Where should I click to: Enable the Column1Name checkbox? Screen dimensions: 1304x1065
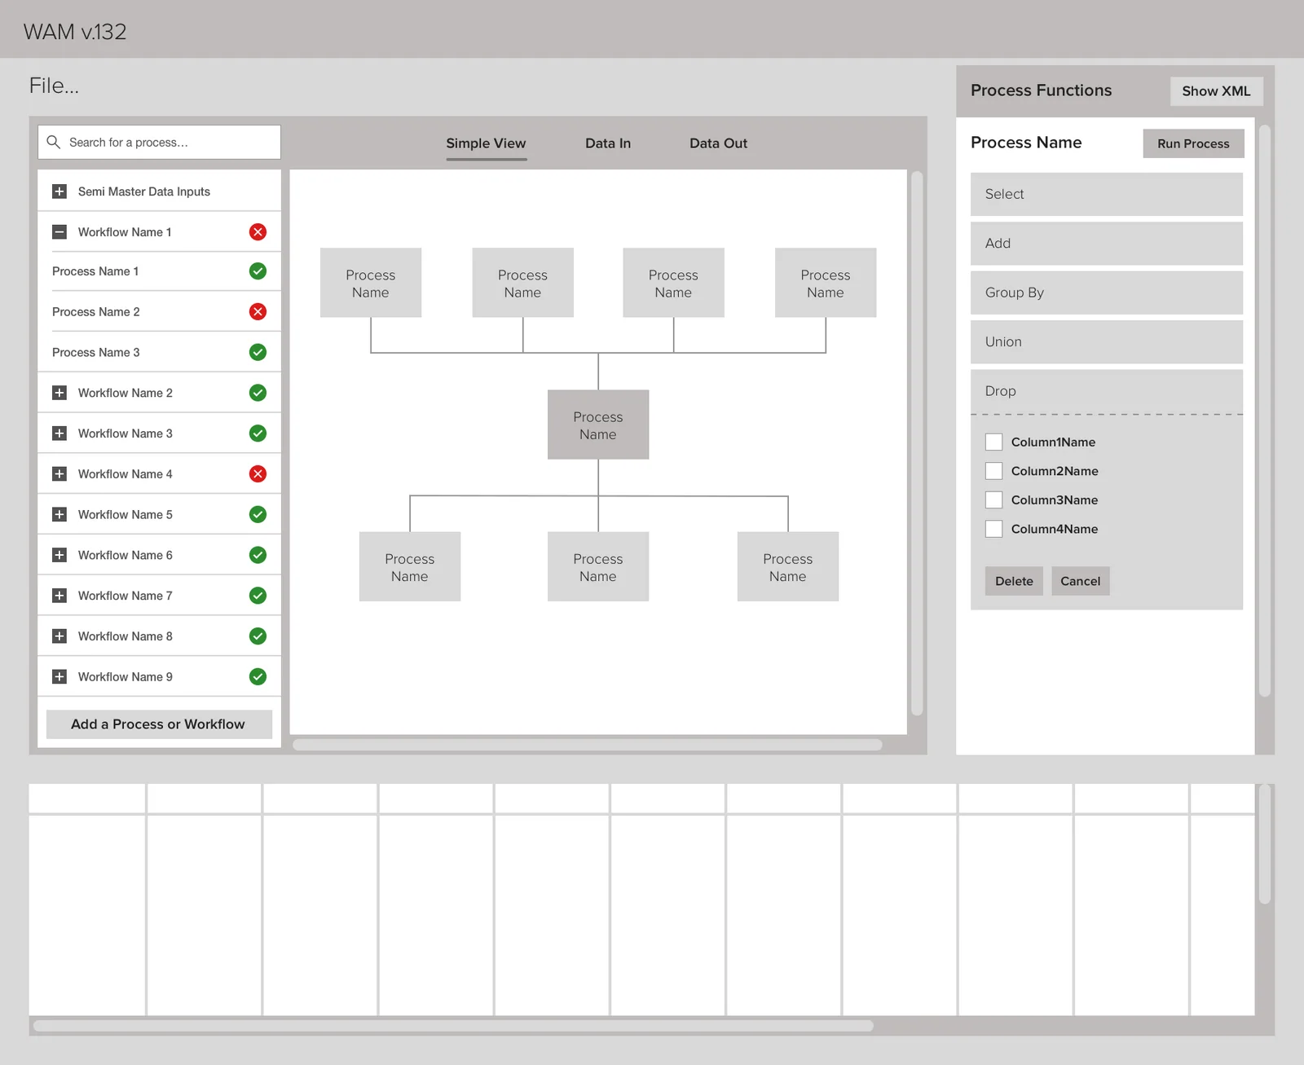pos(993,442)
